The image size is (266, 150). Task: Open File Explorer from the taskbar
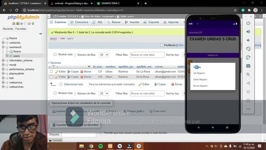pyautogui.click(x=81, y=146)
